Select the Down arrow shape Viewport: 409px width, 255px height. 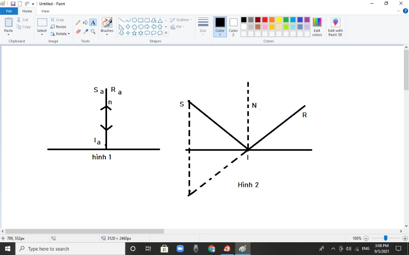click(121, 33)
